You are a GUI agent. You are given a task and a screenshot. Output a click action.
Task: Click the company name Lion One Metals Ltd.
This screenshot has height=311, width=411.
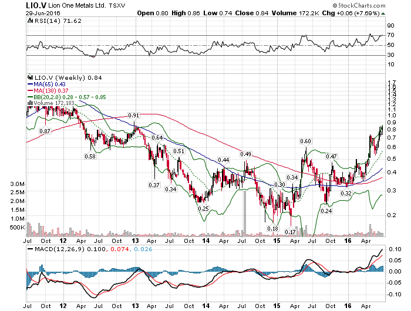pos(77,5)
